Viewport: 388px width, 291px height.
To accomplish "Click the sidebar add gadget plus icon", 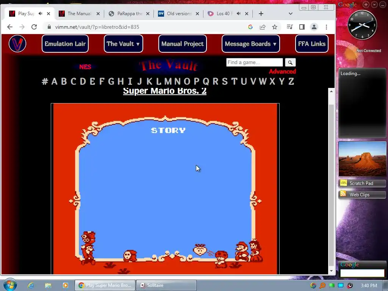I will point(366,5).
